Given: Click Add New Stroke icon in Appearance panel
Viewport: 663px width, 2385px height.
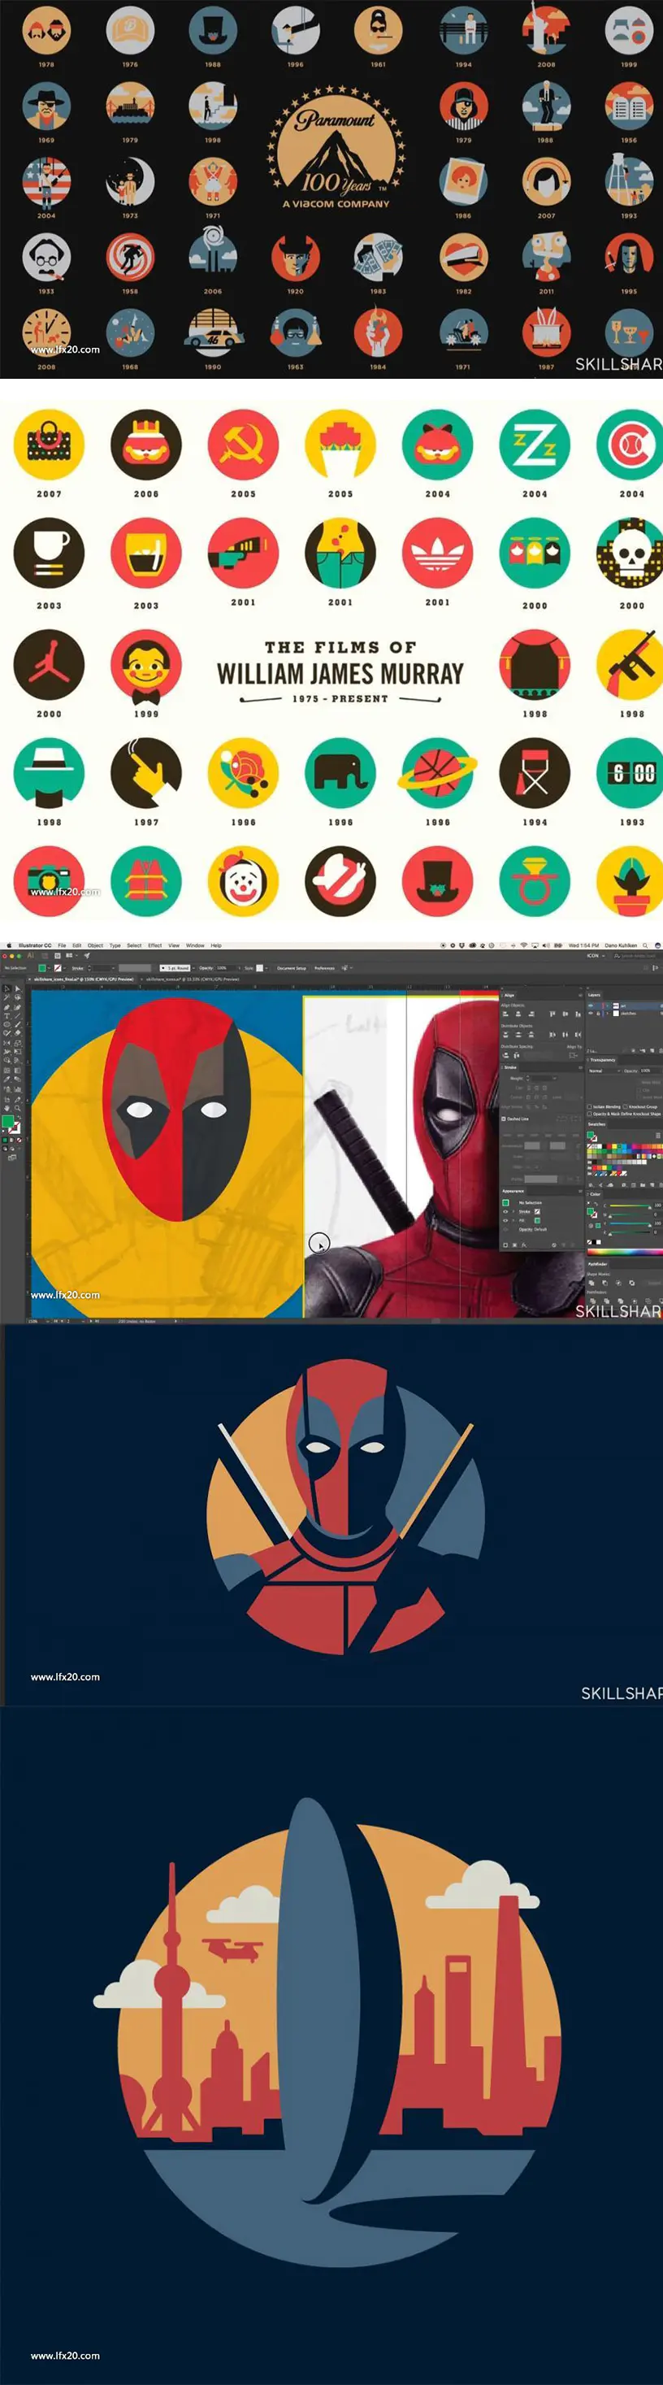Looking at the screenshot, I should (506, 1245).
